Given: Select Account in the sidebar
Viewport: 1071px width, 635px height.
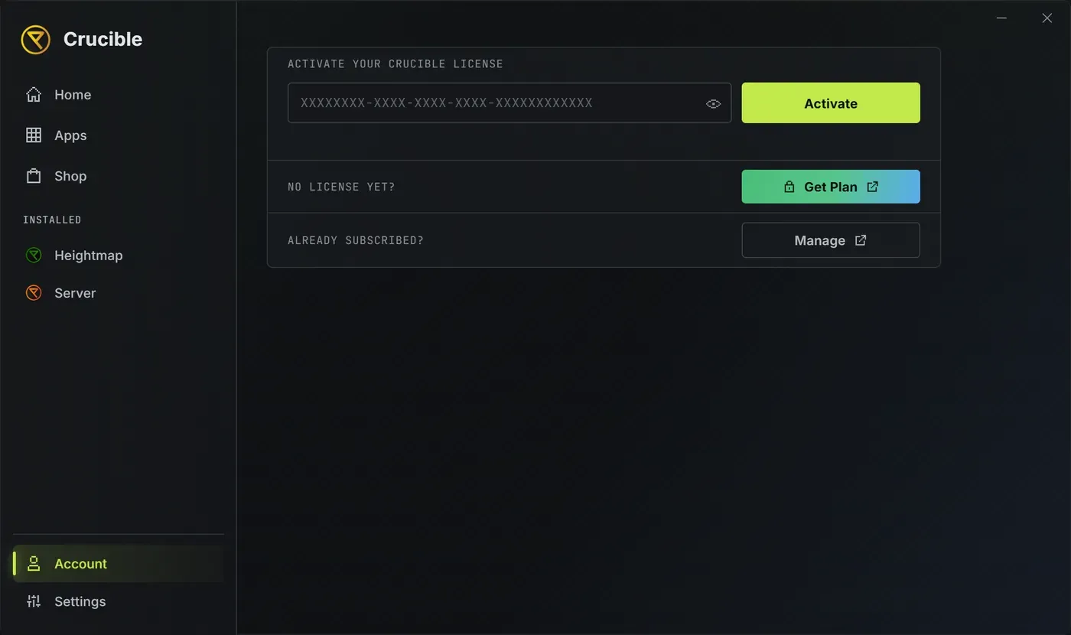Looking at the screenshot, I should click(119, 564).
